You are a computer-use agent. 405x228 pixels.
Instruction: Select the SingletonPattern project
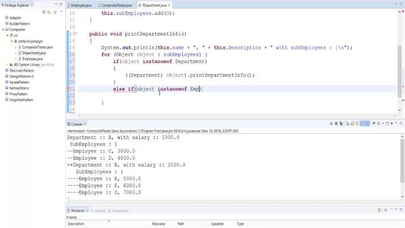pyautogui.click(x=21, y=100)
